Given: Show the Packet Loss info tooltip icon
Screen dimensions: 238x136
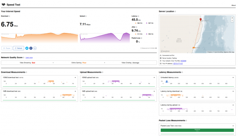Looking at the screenshot, I should coord(141,38).
